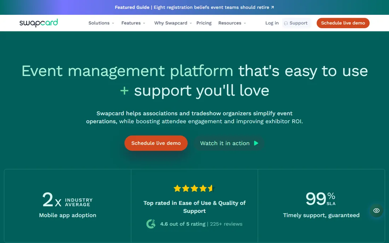
Task: Click Top rated in Ease of Use heading
Action: [x=194, y=207]
